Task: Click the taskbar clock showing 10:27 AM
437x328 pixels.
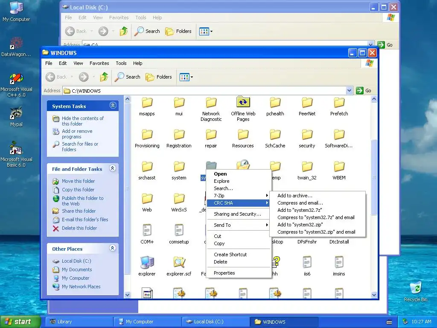Action: click(421, 322)
